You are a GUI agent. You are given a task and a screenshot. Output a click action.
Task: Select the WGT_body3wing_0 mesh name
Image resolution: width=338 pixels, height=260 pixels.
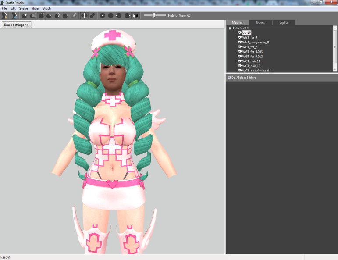256,42
